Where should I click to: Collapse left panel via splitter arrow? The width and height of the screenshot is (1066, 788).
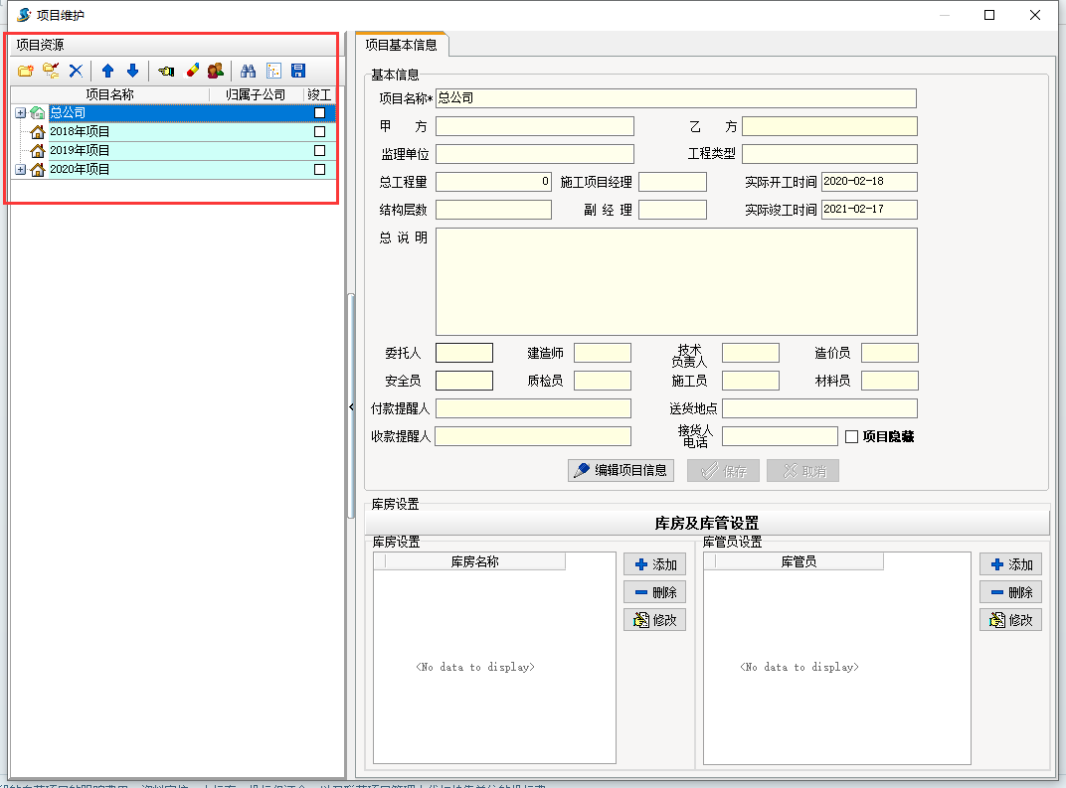(350, 406)
